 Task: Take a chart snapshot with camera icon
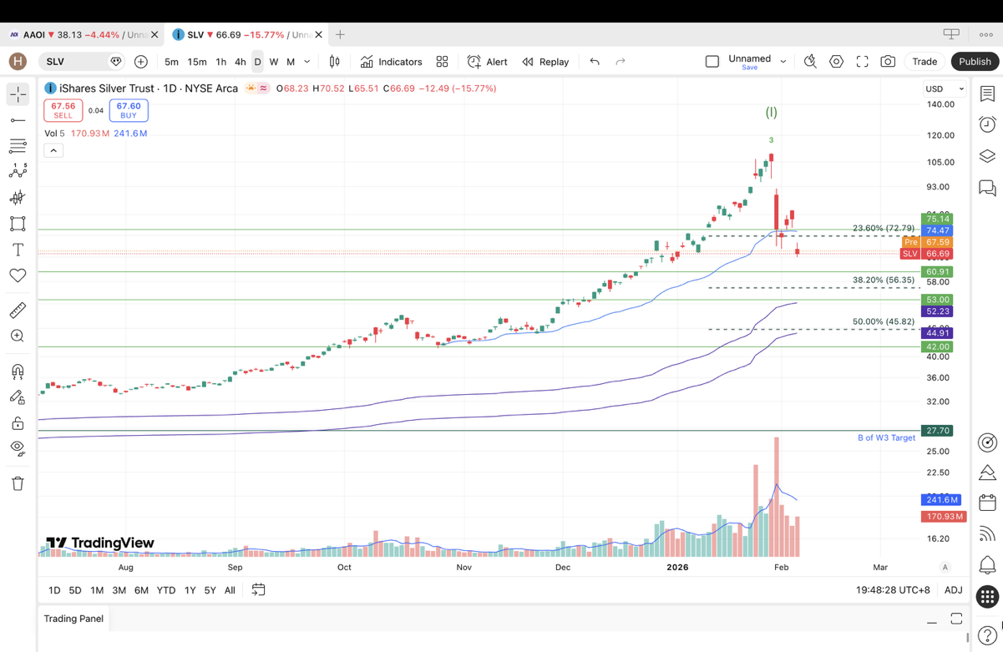point(888,62)
